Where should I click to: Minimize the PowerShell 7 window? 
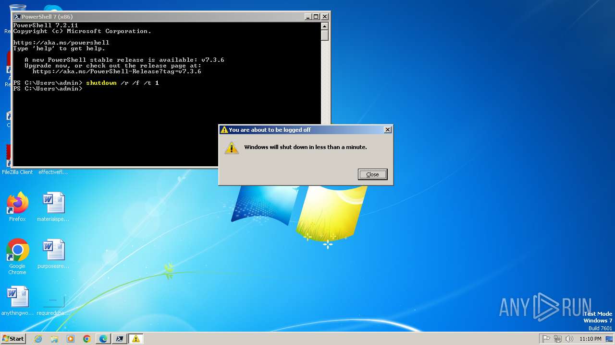point(308,17)
